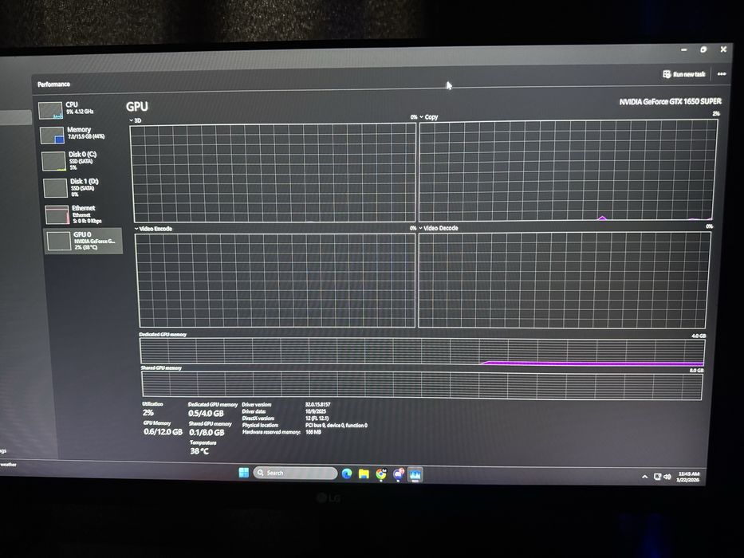Click inside the 3D engine graph
The width and height of the screenshot is (744, 558).
click(x=274, y=172)
